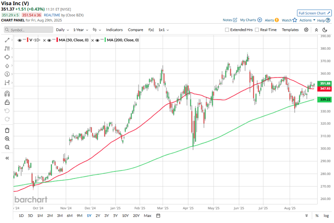Click the lock drawings padlock icon
334x223 pixels.
7,102
